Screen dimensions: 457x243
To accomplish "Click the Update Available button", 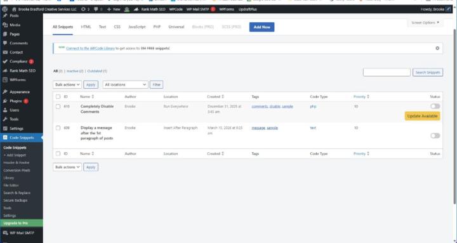I will click(422, 116).
